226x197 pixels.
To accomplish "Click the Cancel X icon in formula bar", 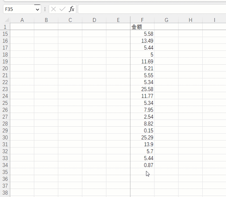I will 54,9.
